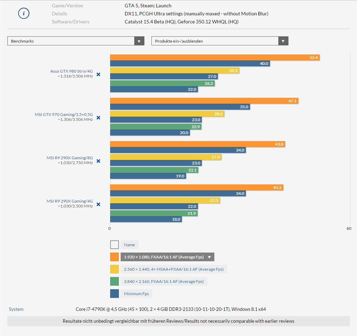Screen dimensions: 357x336
Task: Click the Resultate nicht unbedingt vergleichbar notice
Action: 178,321
